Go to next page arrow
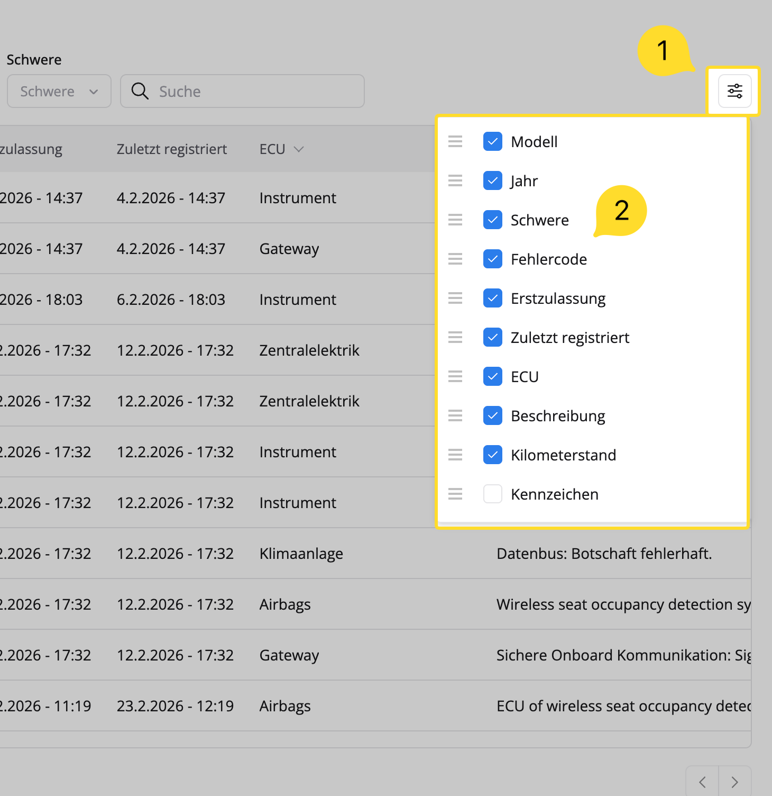 (734, 782)
